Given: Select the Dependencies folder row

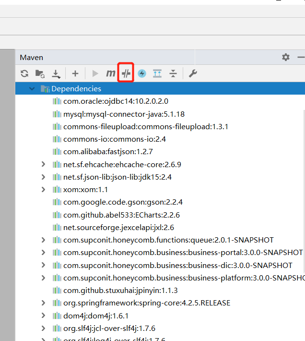Looking at the screenshot, I should [160, 88].
